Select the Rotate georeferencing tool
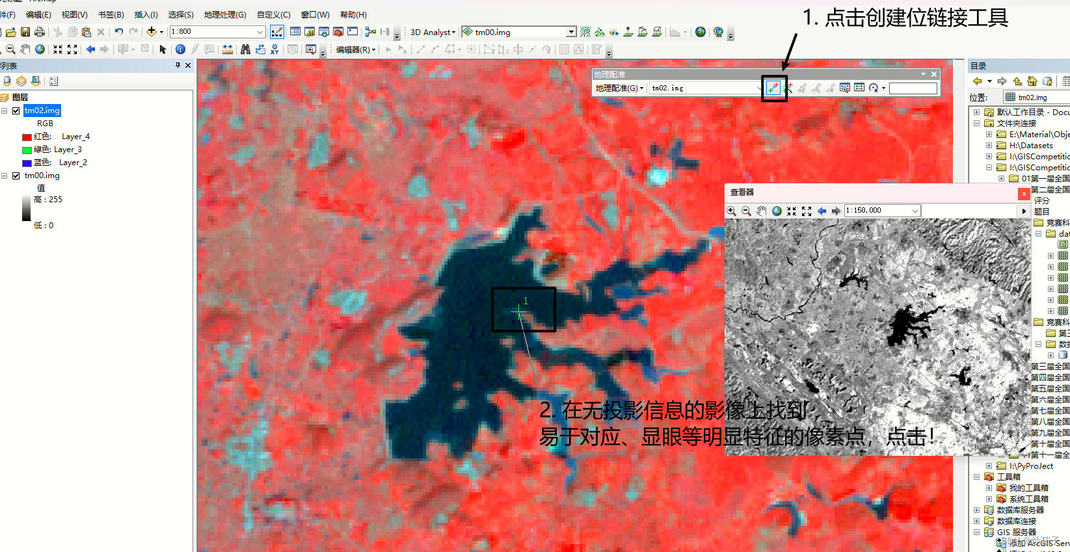Screen dimensions: 1070x552 (x=874, y=88)
